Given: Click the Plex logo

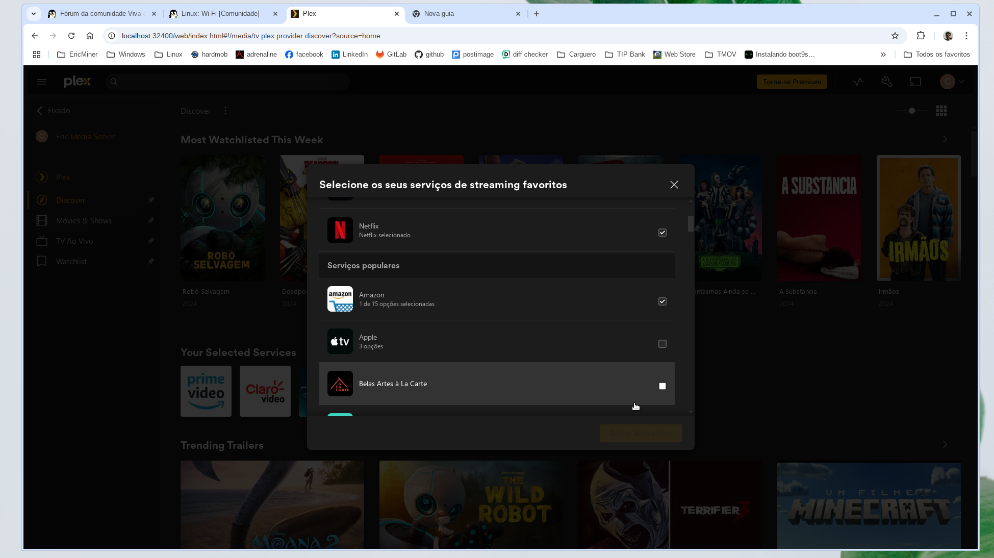Looking at the screenshot, I should (77, 82).
